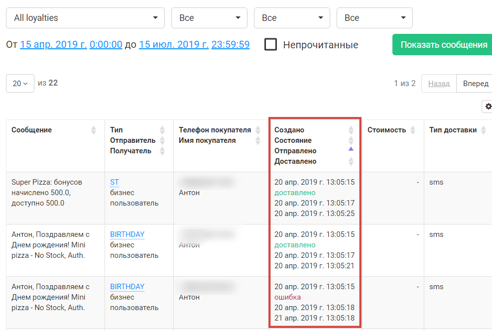
Task: Go to next page with Вперед
Action: coord(475,83)
